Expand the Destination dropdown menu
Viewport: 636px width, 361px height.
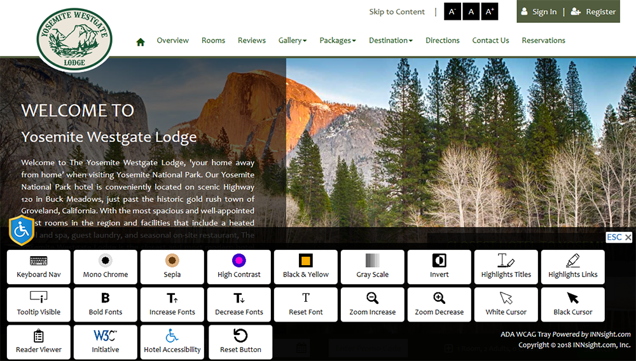tap(391, 41)
